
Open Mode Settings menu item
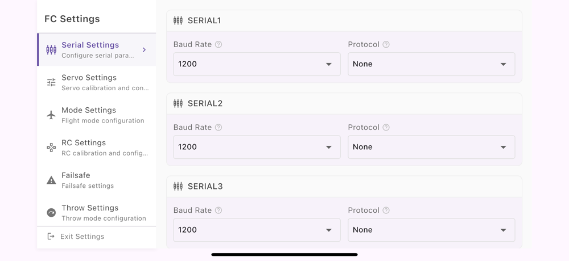pos(97,115)
